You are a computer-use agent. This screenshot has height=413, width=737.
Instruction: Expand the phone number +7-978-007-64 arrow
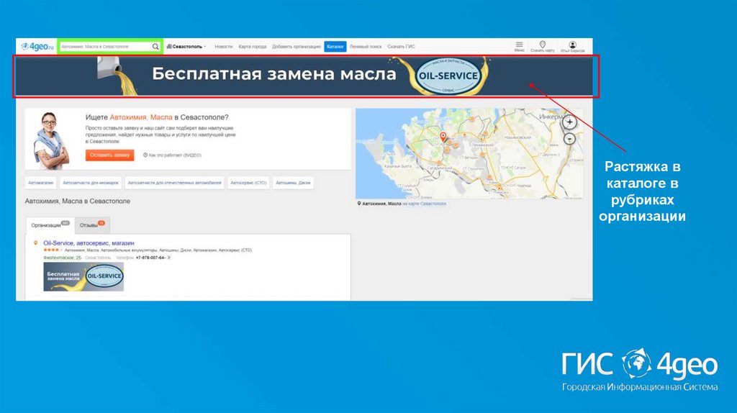click(x=168, y=258)
